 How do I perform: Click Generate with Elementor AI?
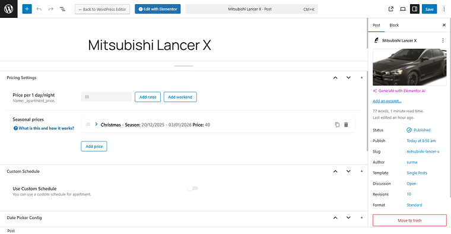pyautogui.click(x=399, y=91)
